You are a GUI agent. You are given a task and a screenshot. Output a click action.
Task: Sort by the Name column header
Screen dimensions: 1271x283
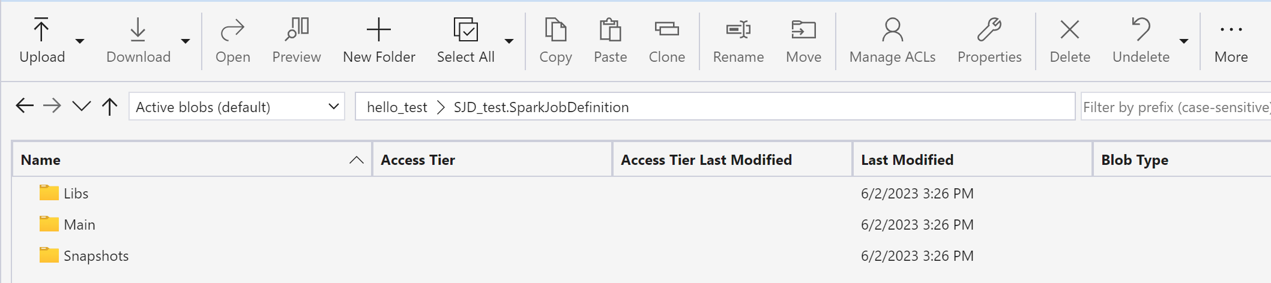point(41,160)
